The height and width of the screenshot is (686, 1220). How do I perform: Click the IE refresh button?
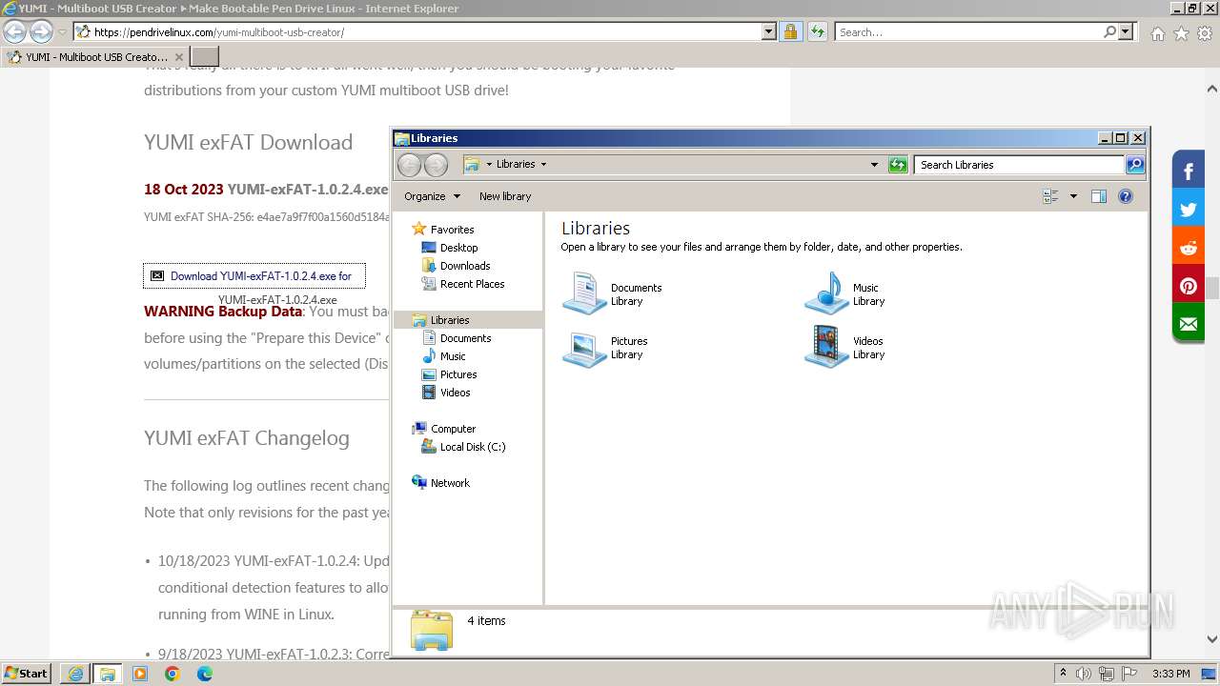pyautogui.click(x=817, y=32)
